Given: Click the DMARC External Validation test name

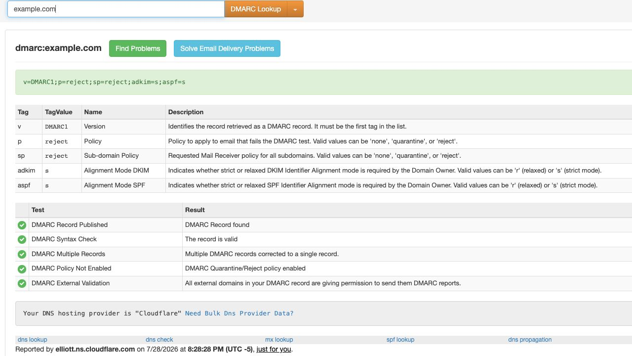Looking at the screenshot, I should tap(71, 283).
